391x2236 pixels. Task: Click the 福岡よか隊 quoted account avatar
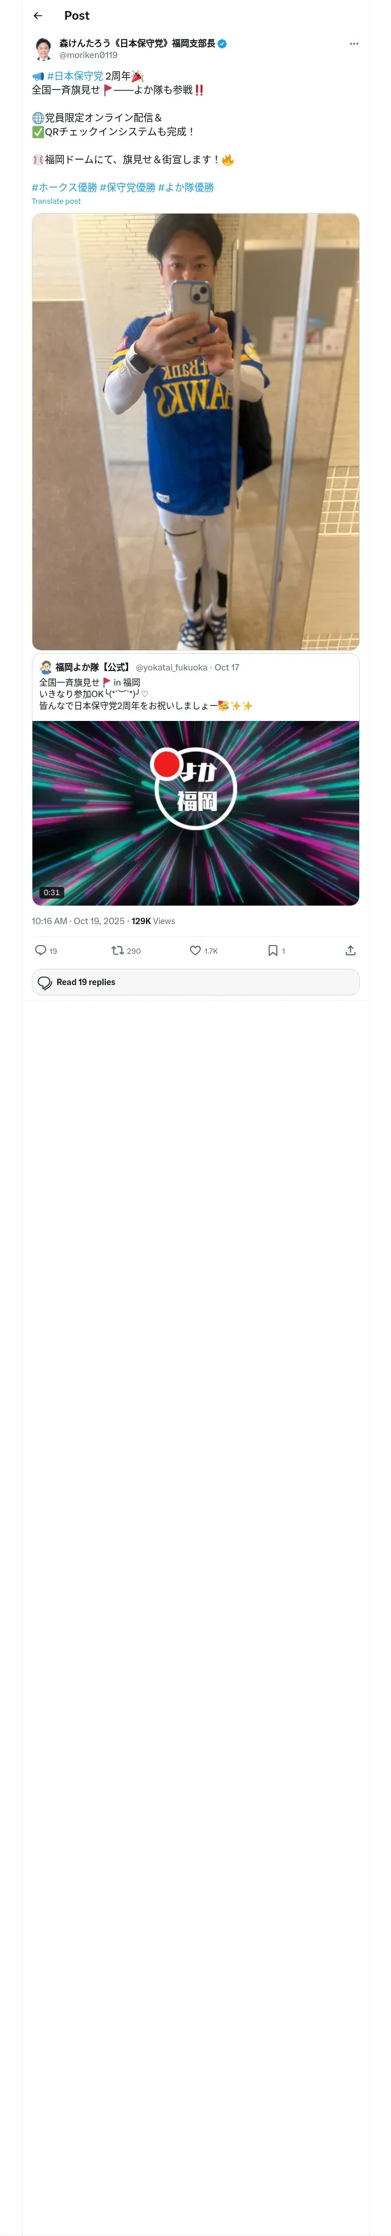[46, 668]
